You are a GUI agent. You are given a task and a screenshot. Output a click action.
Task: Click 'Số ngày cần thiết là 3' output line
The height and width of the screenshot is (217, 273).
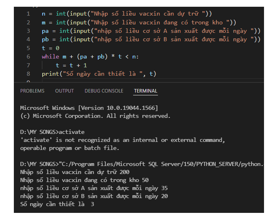(57, 204)
